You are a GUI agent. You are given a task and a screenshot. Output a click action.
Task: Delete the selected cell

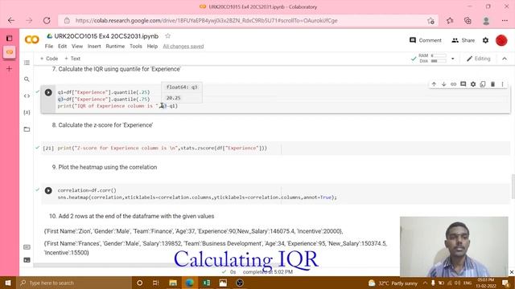[492, 84]
